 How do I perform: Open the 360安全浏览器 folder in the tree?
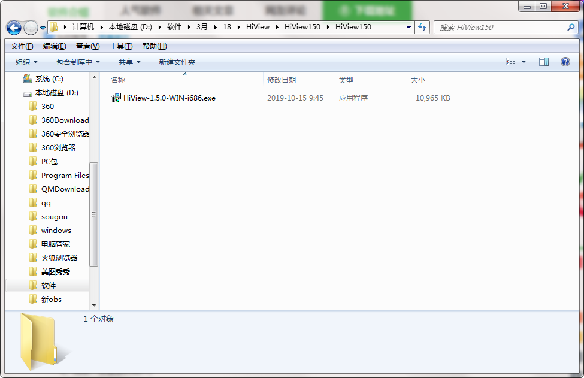point(65,134)
